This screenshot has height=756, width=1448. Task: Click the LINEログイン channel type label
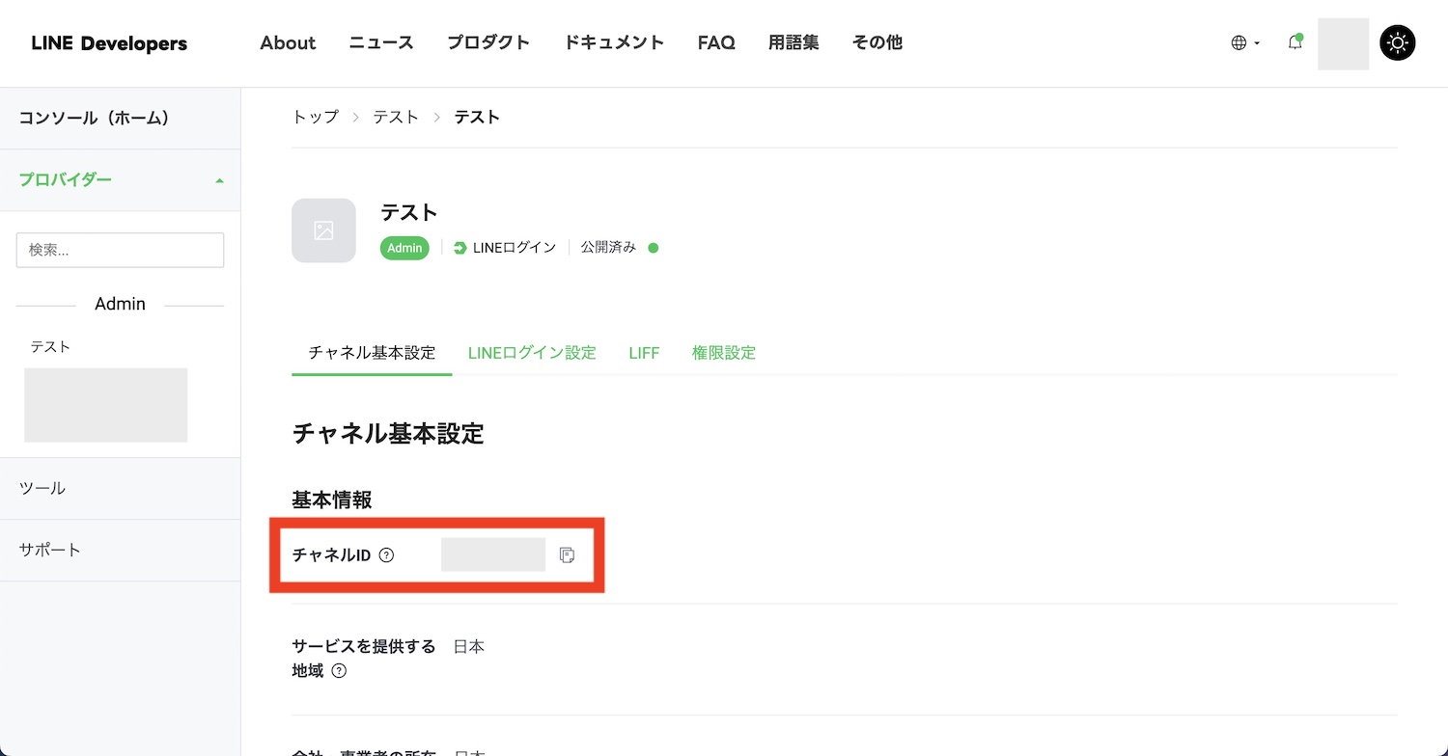[505, 248]
